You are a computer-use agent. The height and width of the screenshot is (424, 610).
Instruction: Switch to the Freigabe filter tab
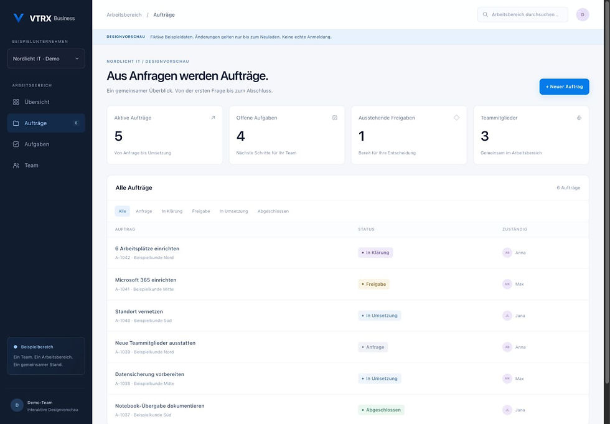[200, 211]
